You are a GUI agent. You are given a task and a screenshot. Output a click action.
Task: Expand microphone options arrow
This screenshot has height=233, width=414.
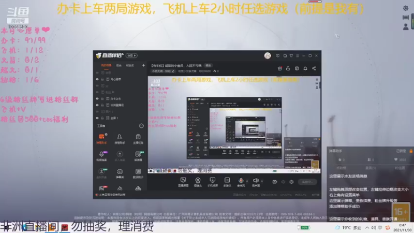pyautogui.click(x=247, y=181)
